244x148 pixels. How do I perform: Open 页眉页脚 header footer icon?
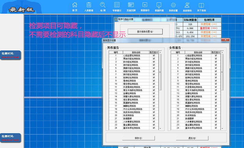(131, 7)
